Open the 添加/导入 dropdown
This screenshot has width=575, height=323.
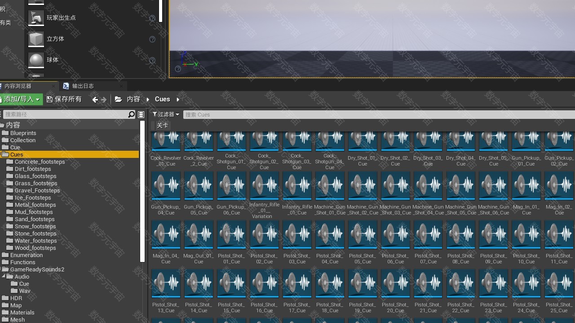tap(21, 100)
